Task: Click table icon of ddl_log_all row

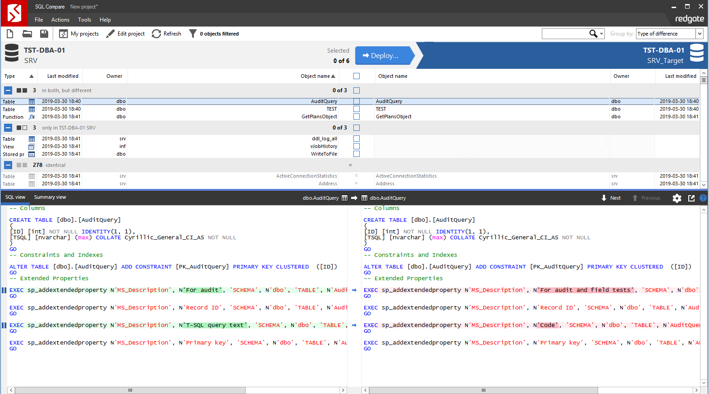Action: 32,139
